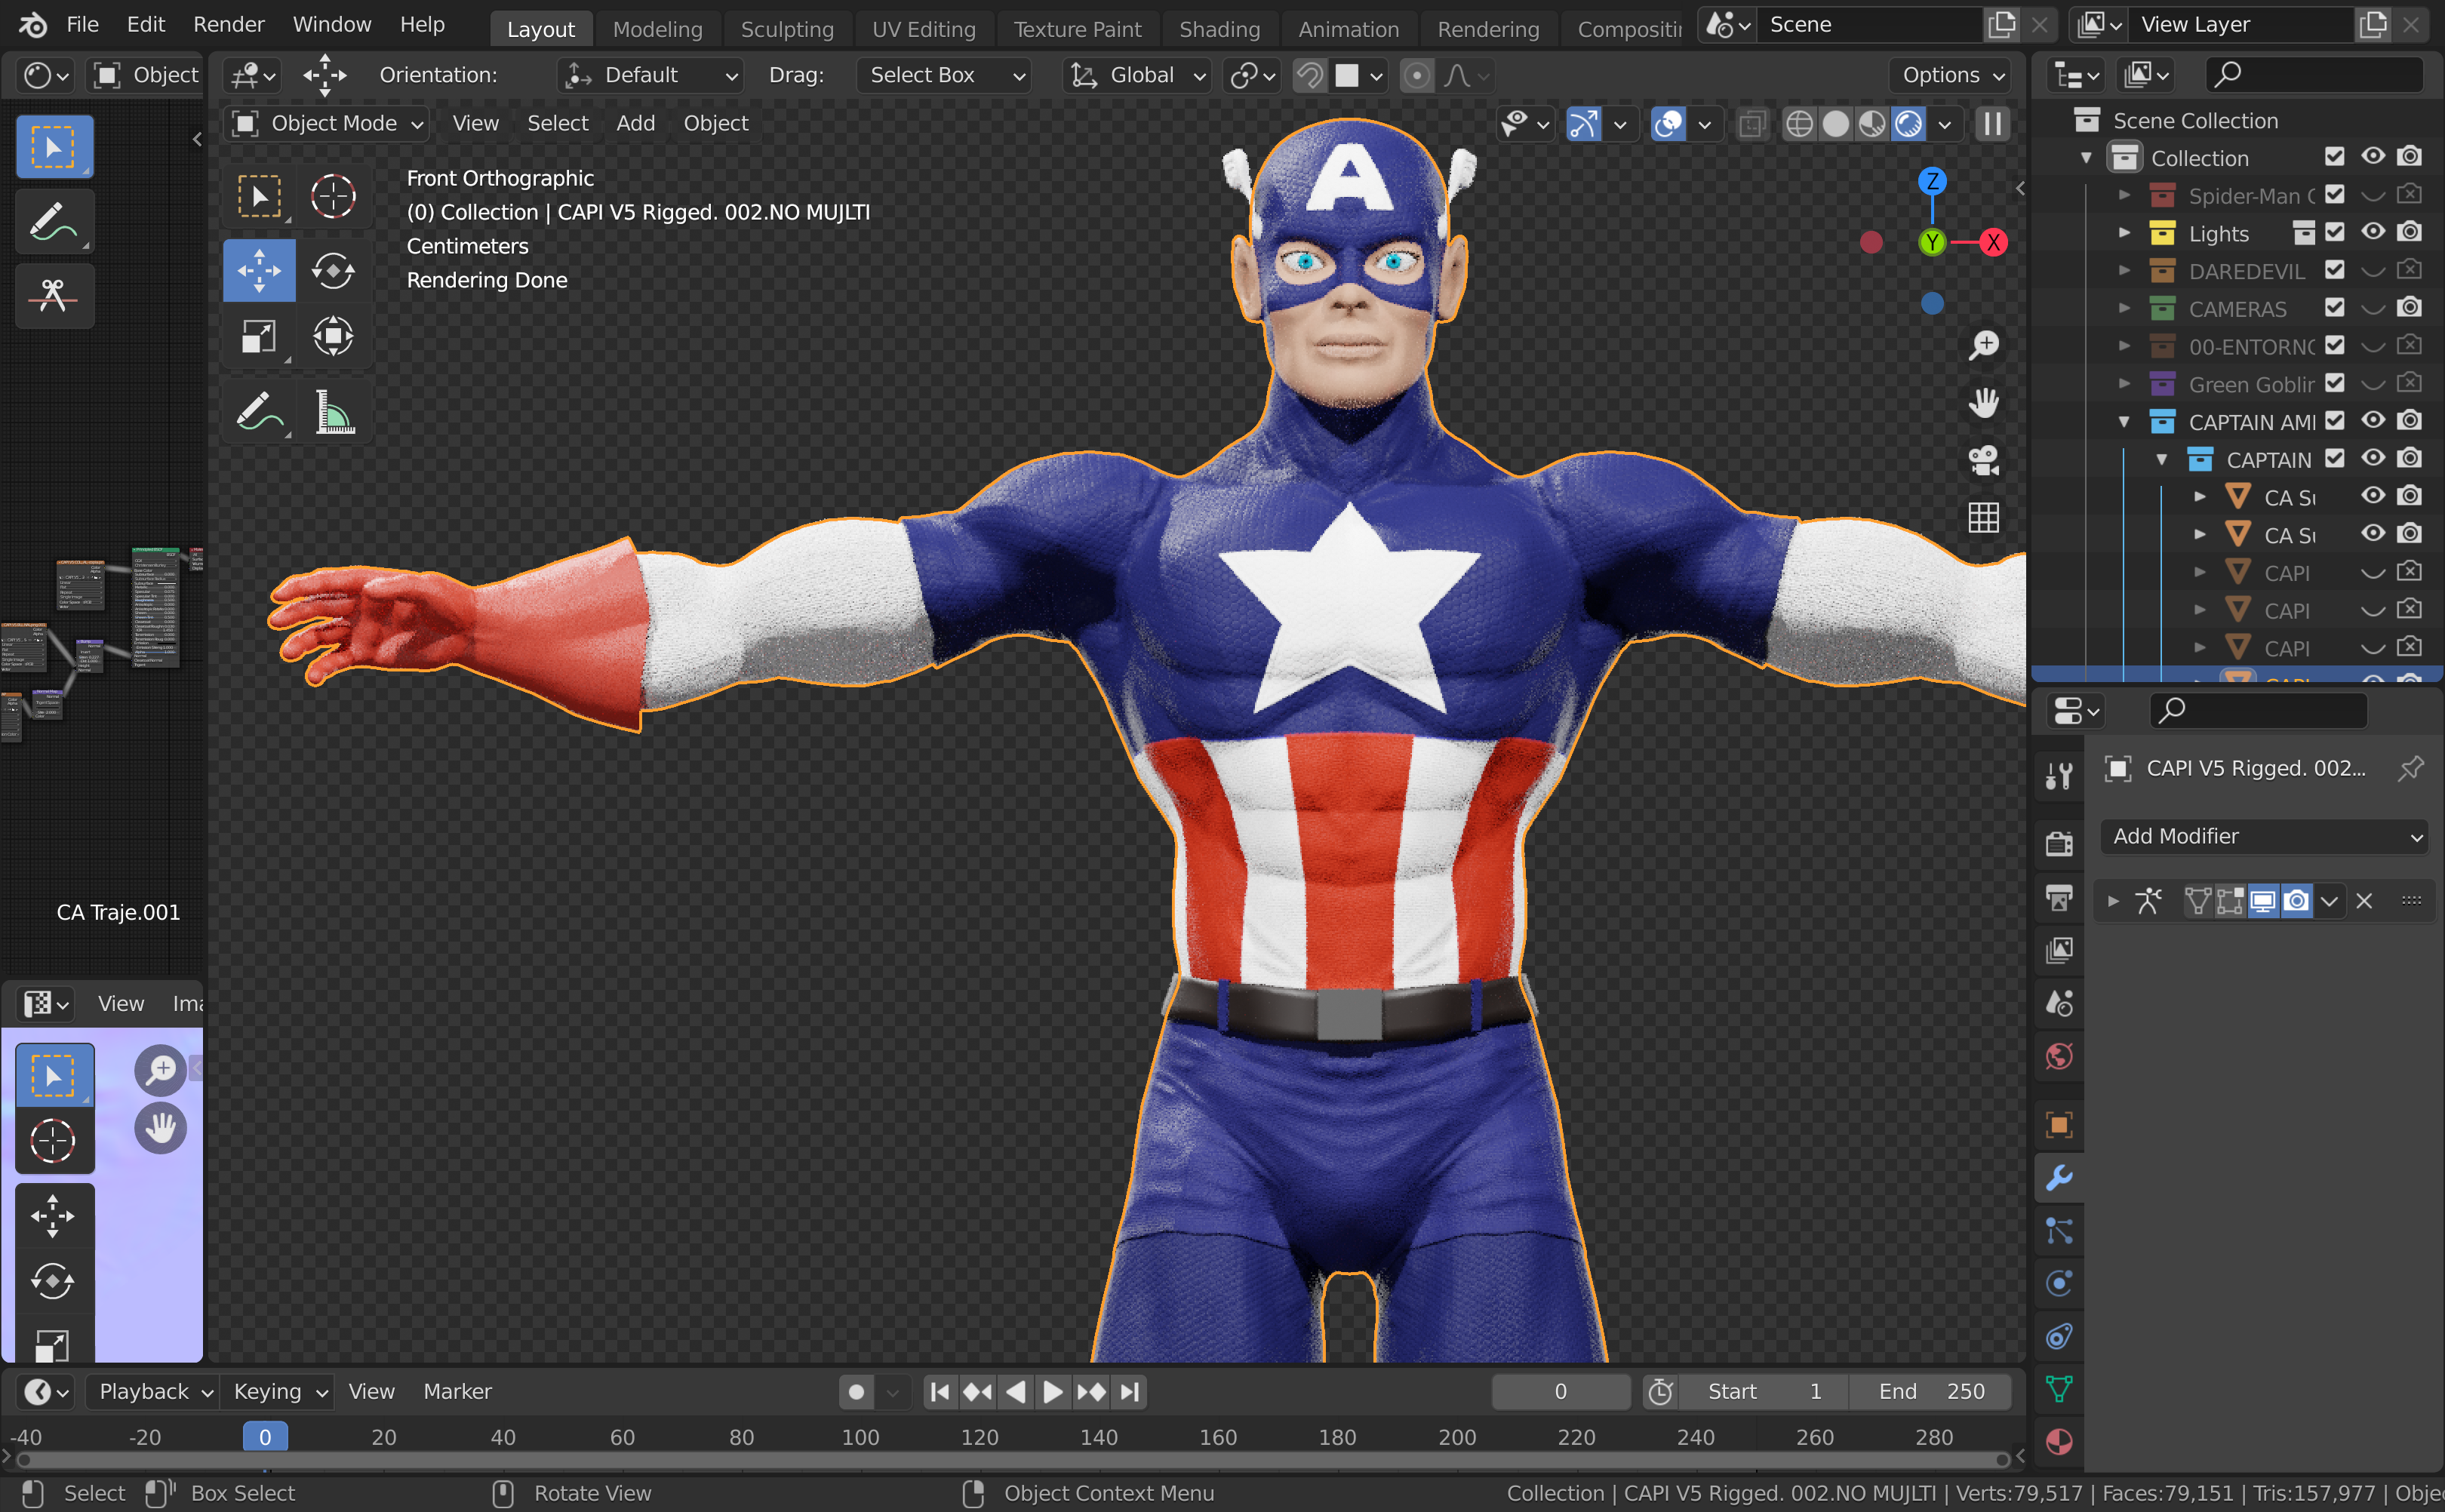
Task: Open the Render menu
Action: pyautogui.click(x=228, y=24)
